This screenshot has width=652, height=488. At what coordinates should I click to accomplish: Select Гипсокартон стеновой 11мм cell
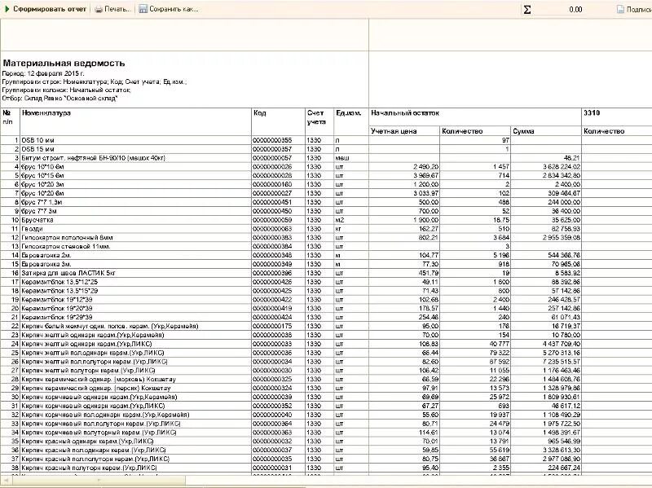pos(135,246)
